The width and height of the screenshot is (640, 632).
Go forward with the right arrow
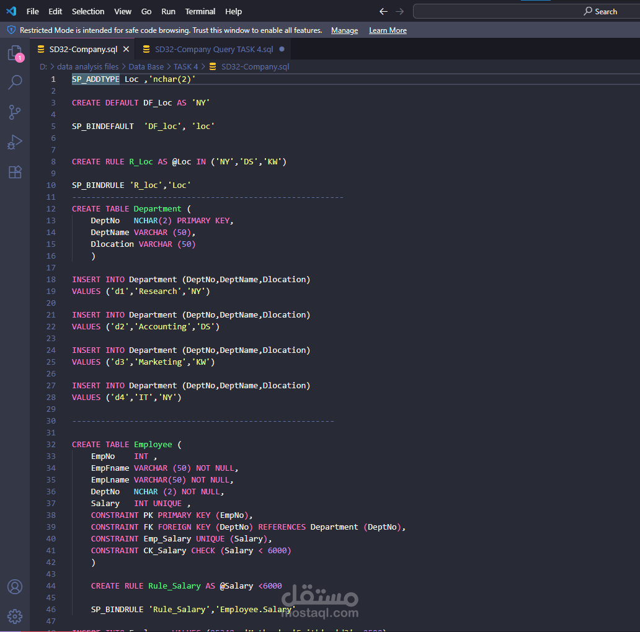click(399, 11)
